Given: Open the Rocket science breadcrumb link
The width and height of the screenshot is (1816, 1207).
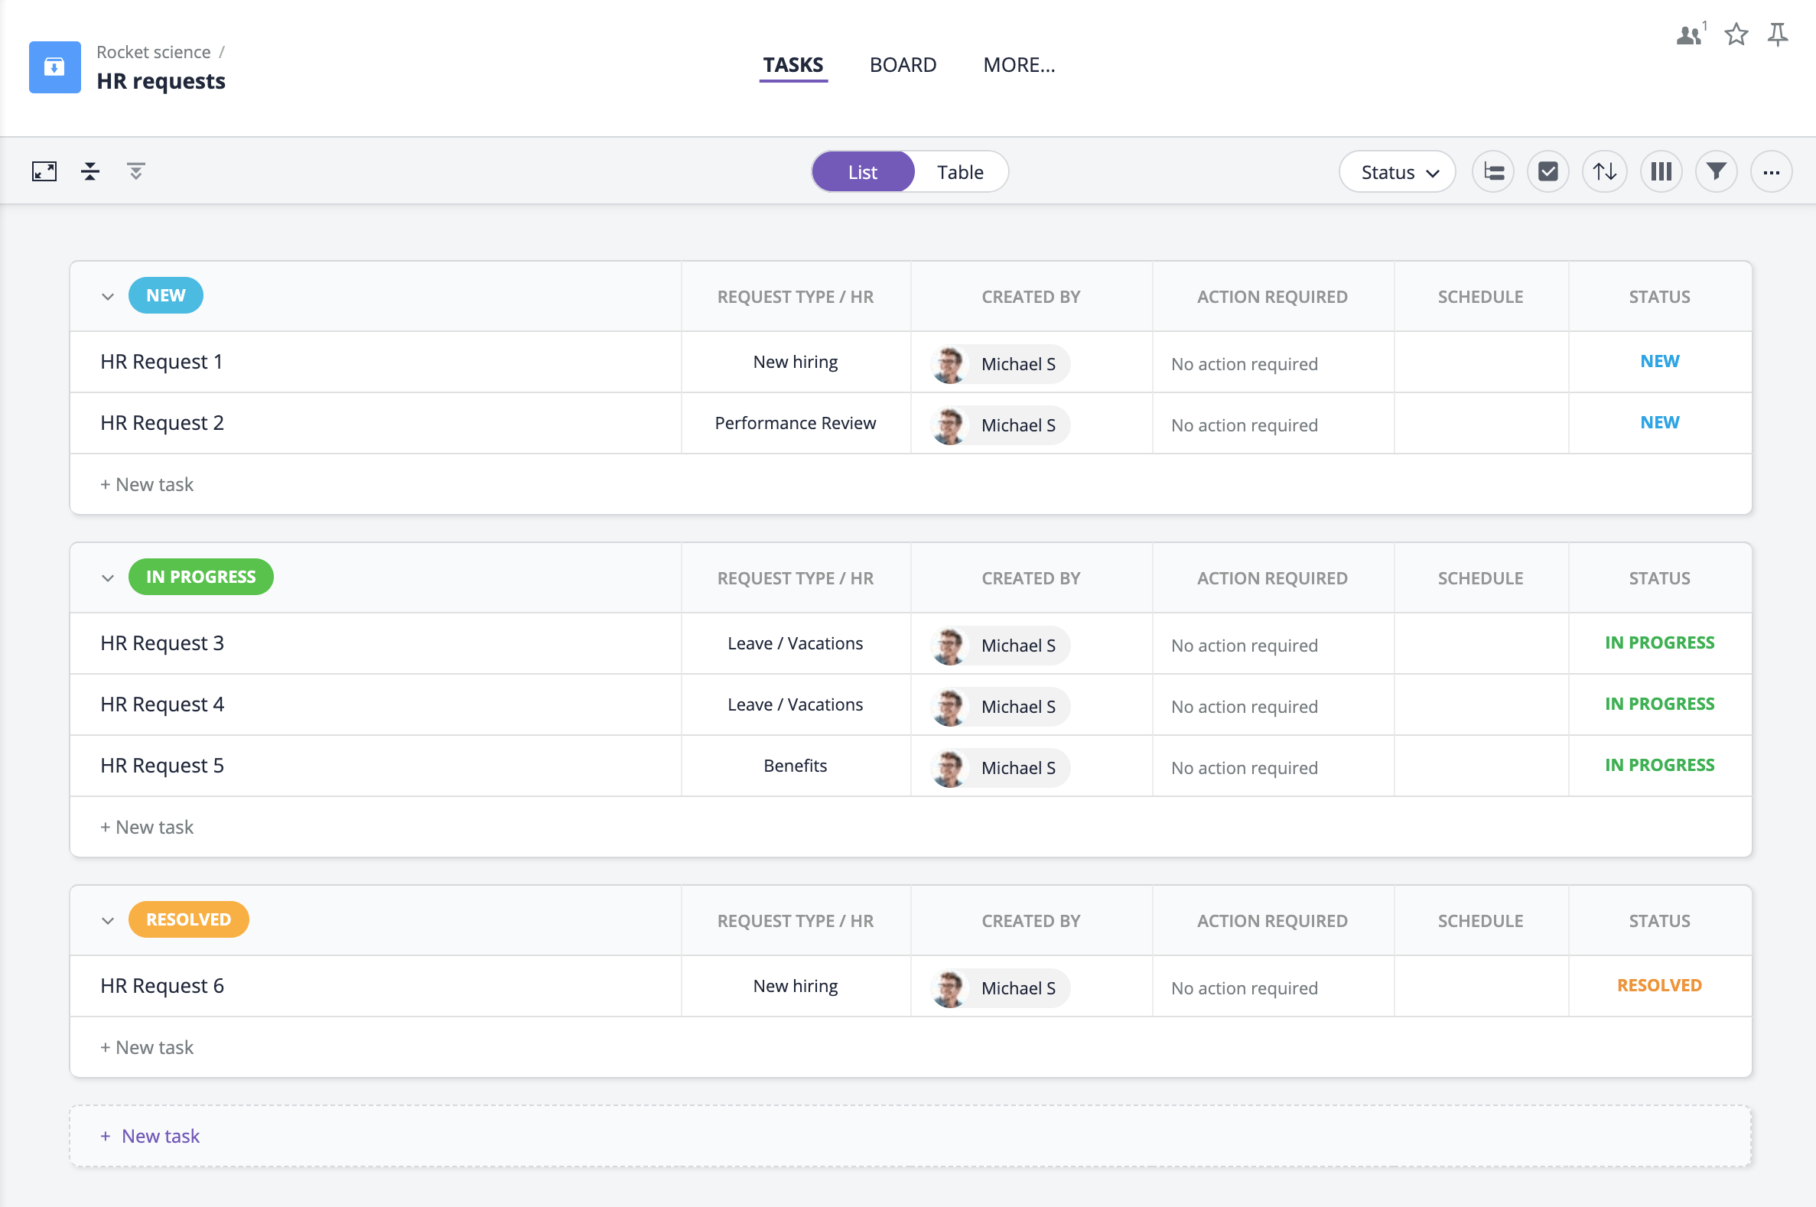Looking at the screenshot, I should tap(153, 51).
